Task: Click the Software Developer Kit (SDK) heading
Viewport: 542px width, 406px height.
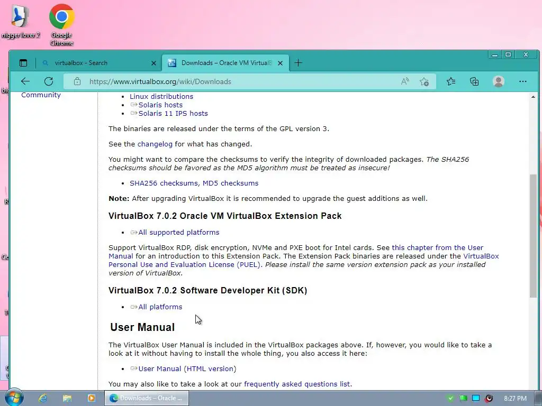Action: click(207, 290)
